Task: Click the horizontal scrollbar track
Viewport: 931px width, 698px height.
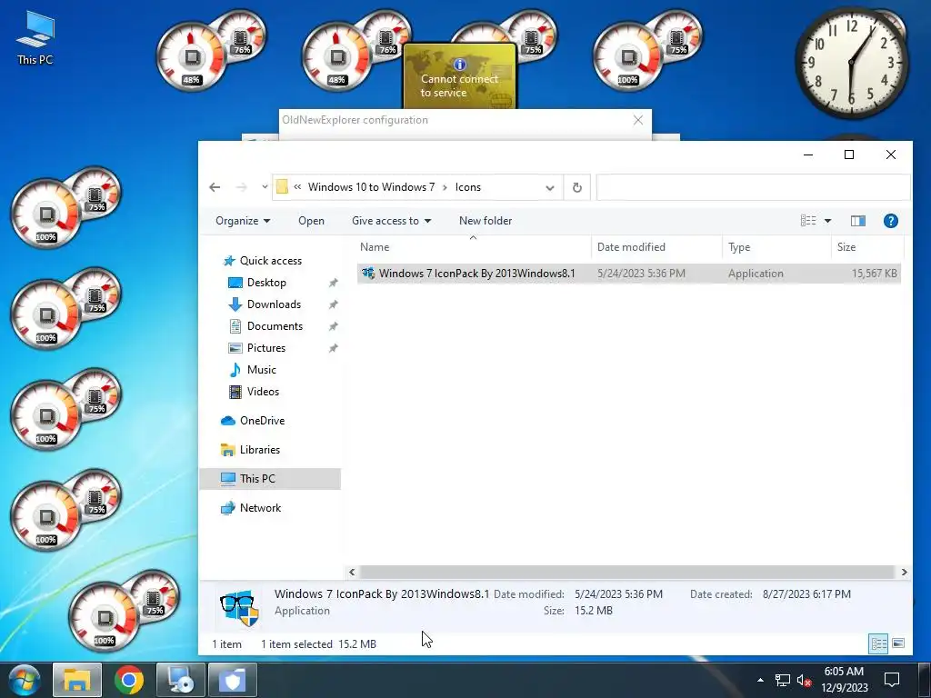Action: 627,573
